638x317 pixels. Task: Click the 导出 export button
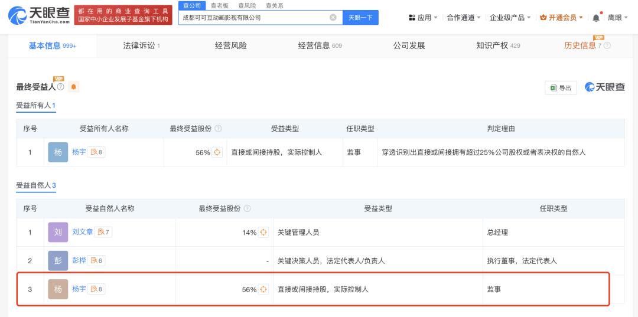point(560,88)
